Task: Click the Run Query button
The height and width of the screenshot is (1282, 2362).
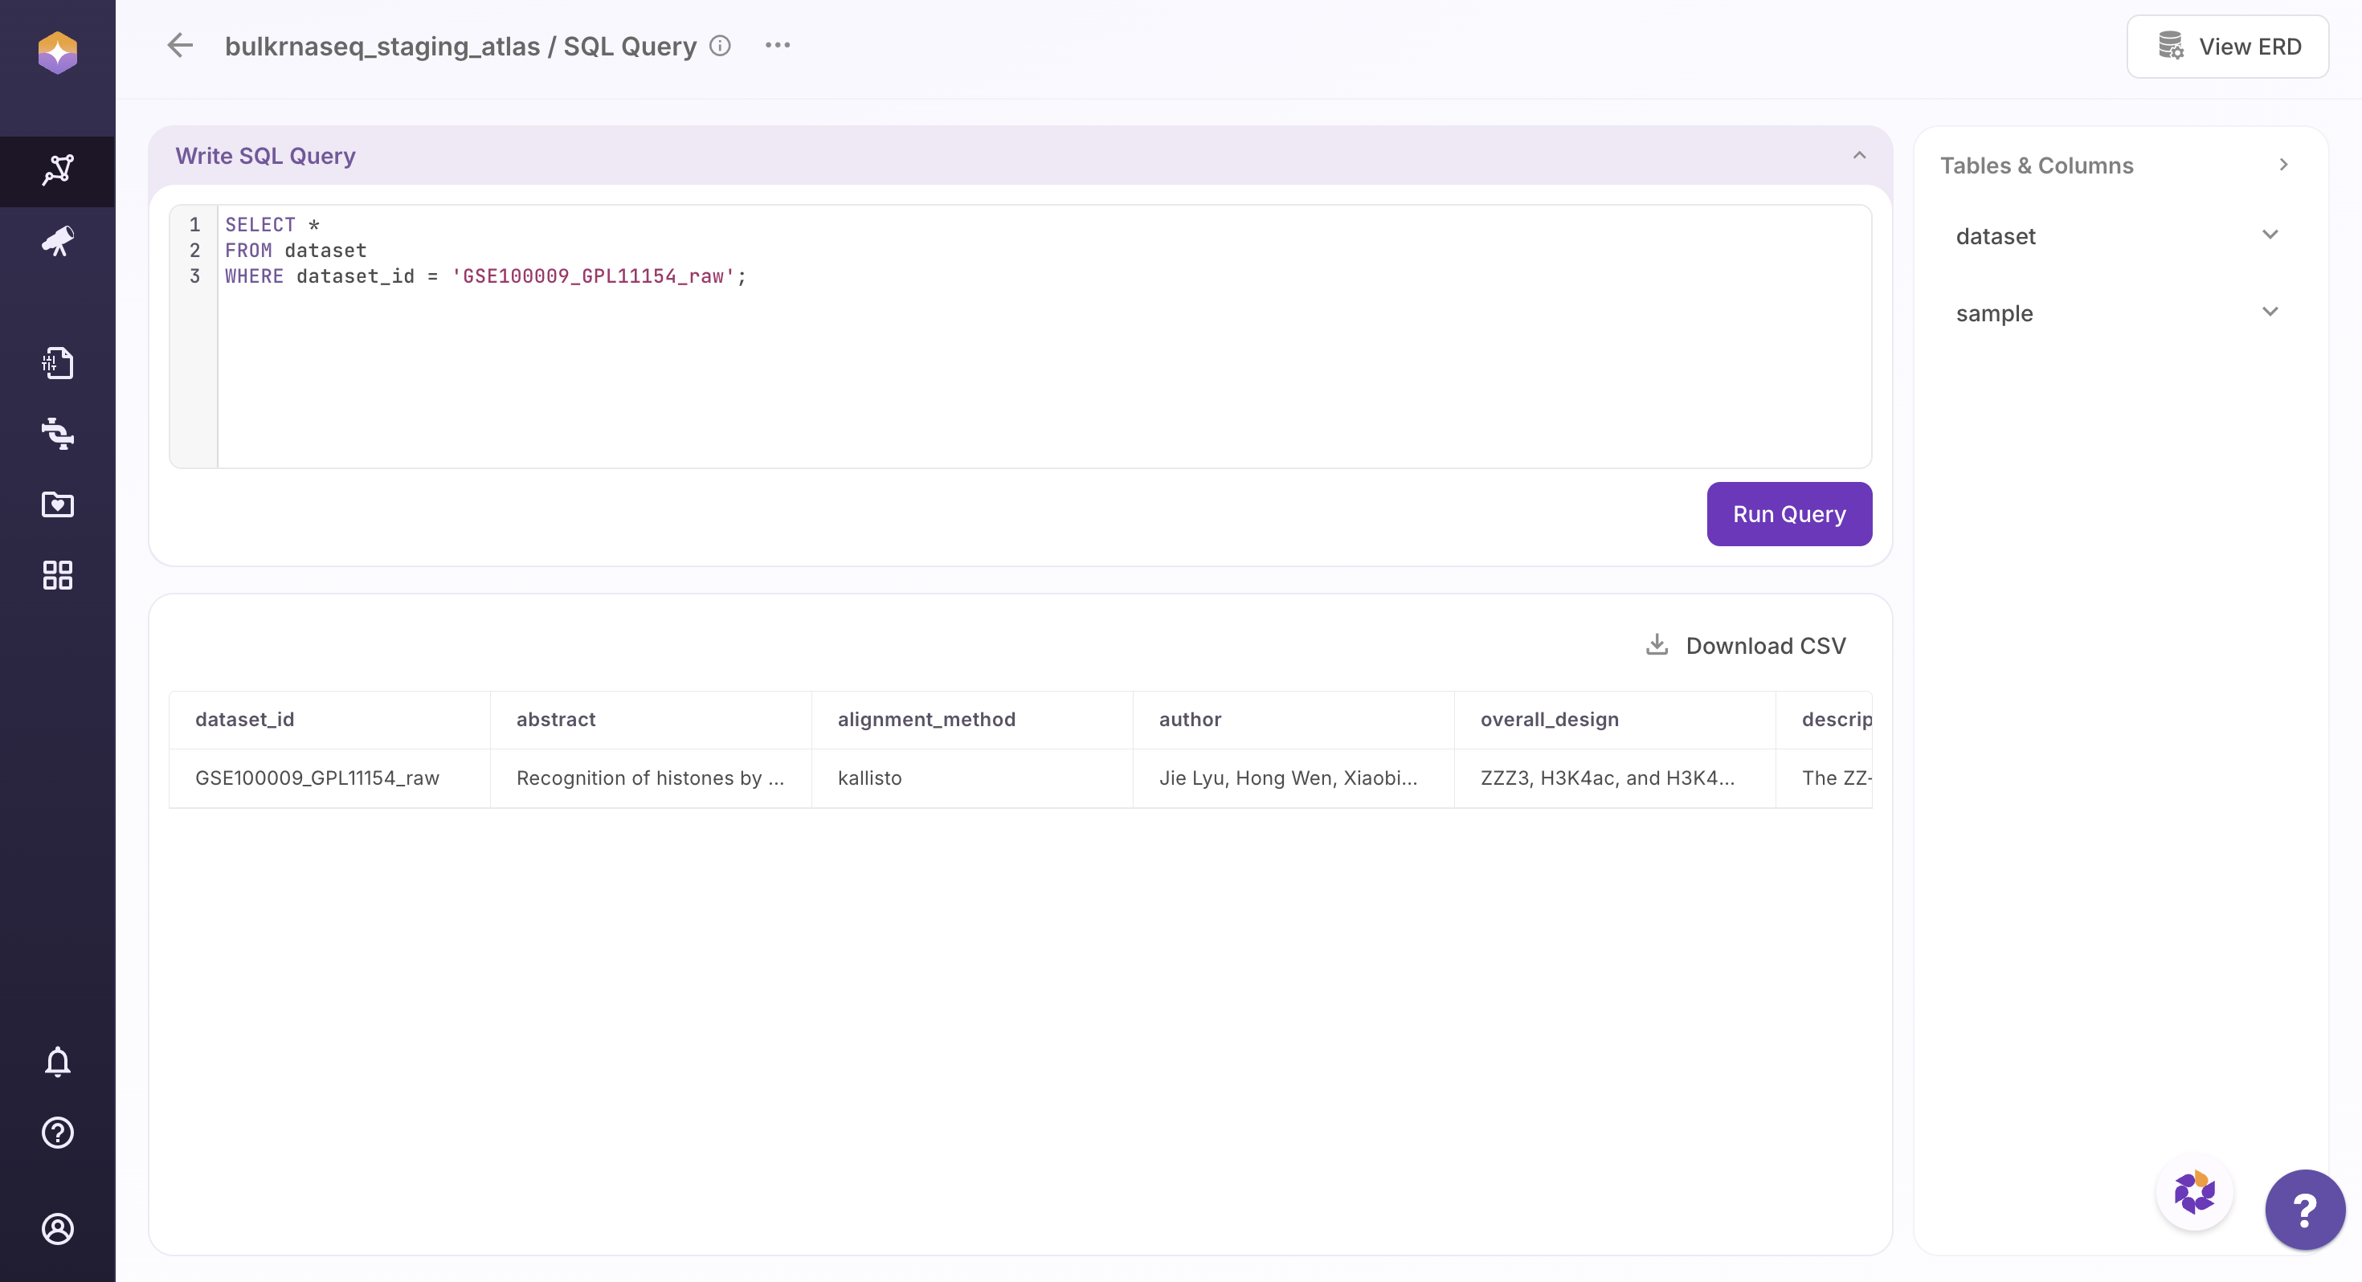Action: click(x=1788, y=514)
